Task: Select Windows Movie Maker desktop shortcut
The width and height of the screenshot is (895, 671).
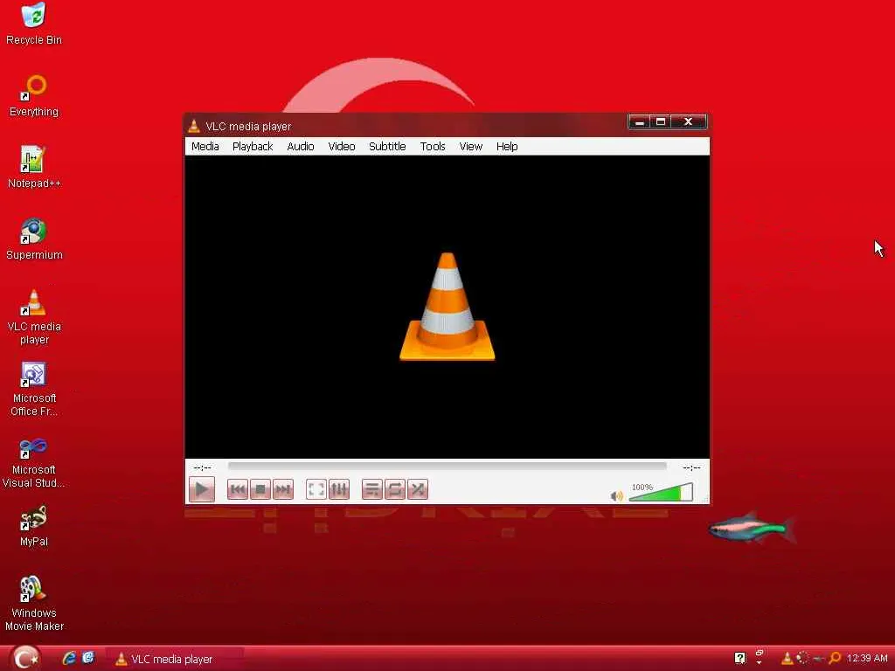Action: tap(34, 605)
